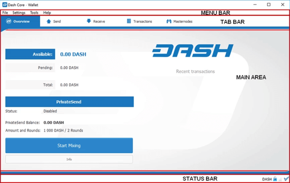Click the Info button below Start Mixing
This screenshot has width=290, height=183.
[x=69, y=159]
